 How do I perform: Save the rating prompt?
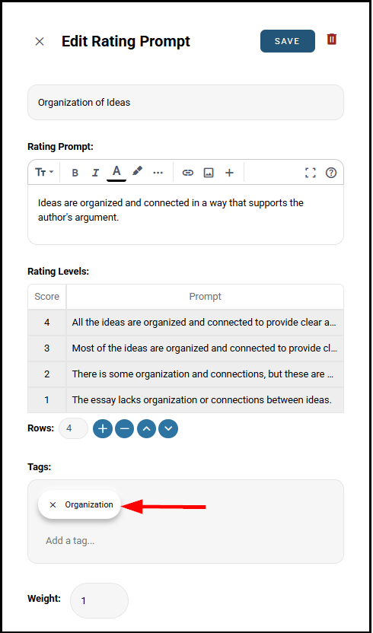287,41
